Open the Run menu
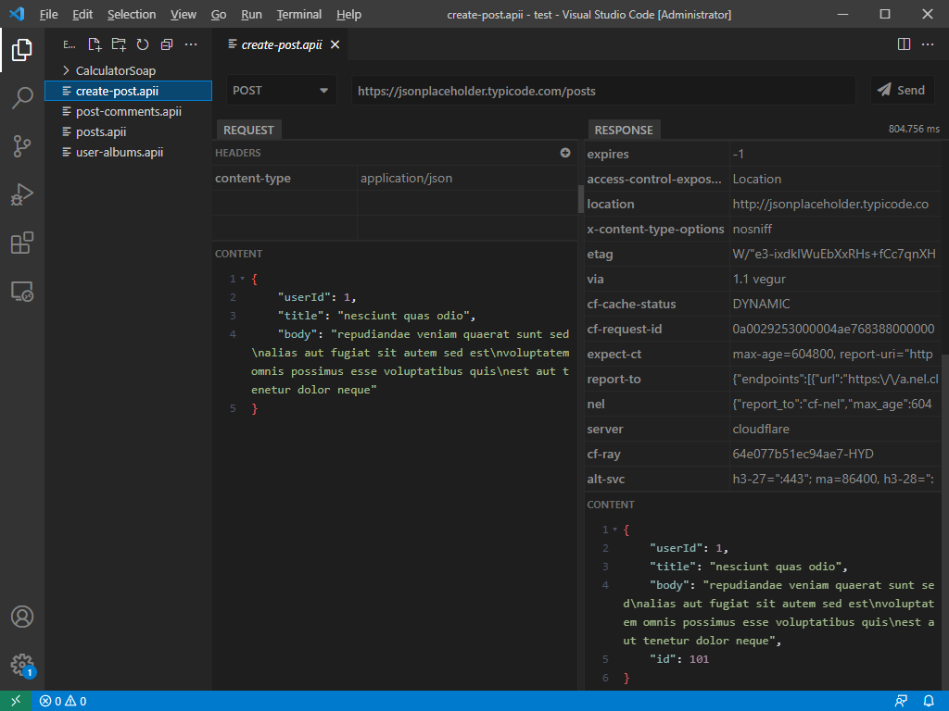This screenshot has height=711, width=949. 251,15
